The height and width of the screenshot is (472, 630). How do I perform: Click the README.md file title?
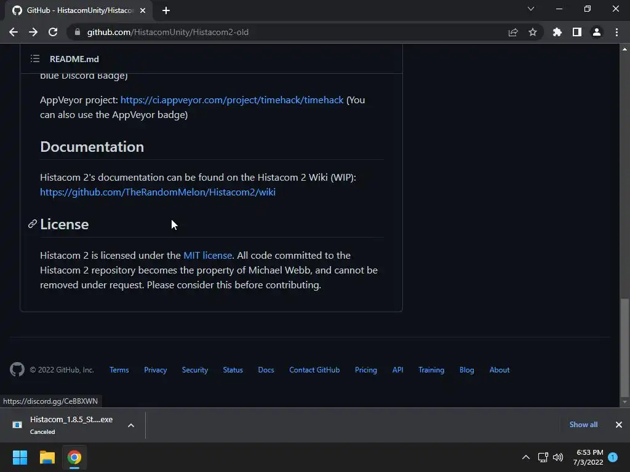(74, 59)
